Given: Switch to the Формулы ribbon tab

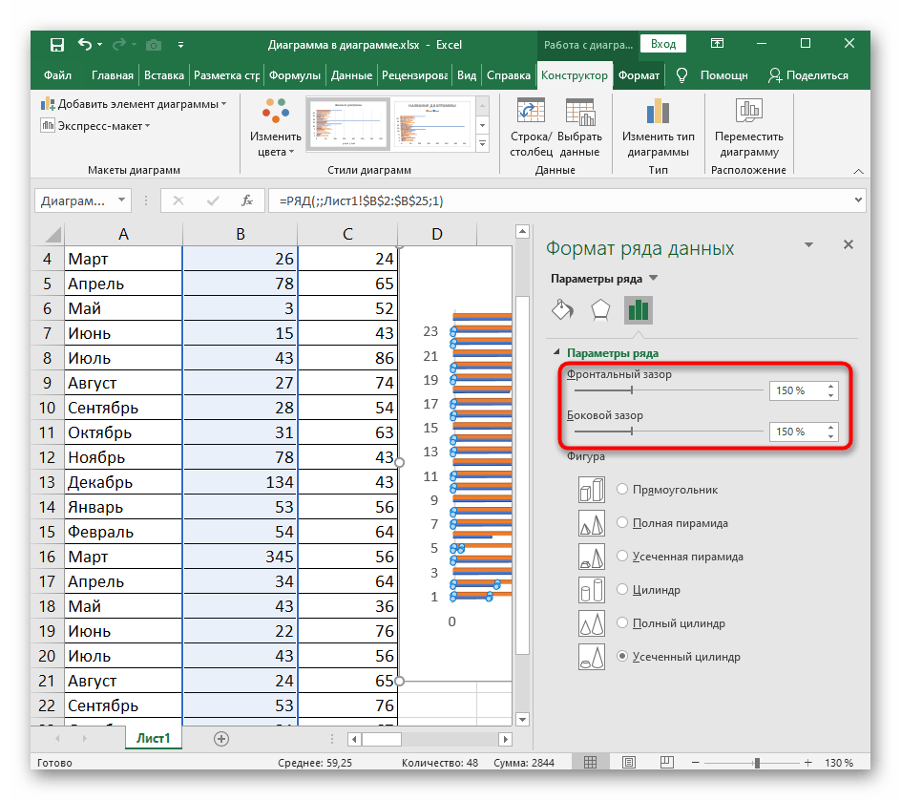Looking at the screenshot, I should coord(294,75).
